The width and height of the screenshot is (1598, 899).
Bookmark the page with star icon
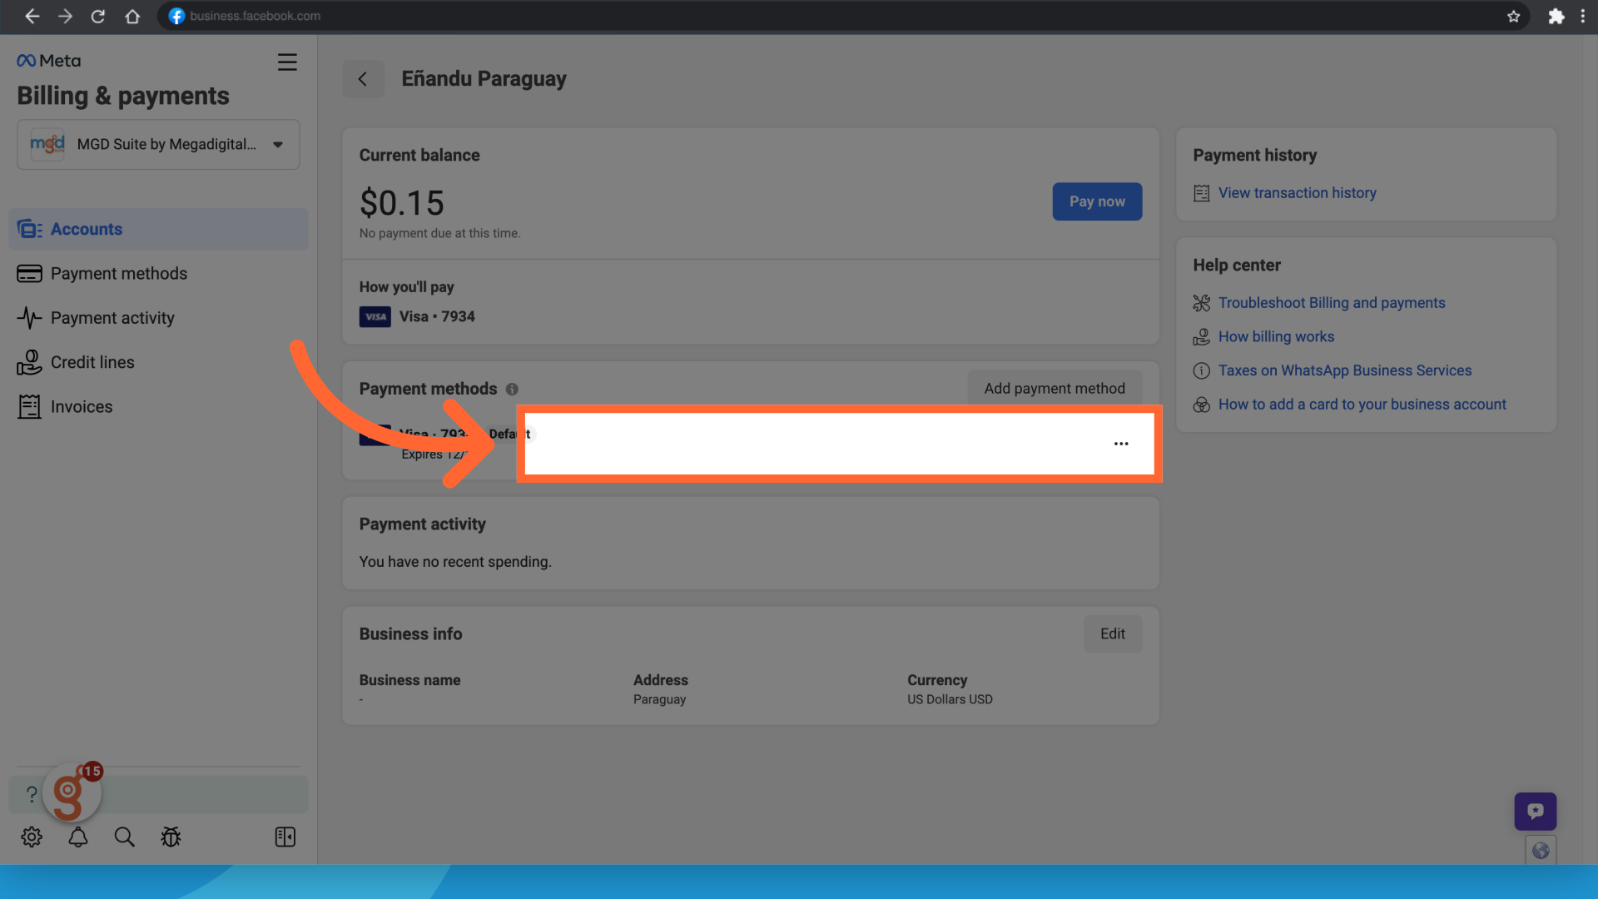coord(1513,17)
